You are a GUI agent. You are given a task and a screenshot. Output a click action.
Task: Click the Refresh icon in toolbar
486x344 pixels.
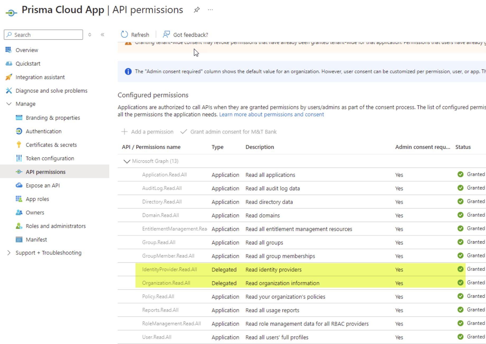(124, 35)
